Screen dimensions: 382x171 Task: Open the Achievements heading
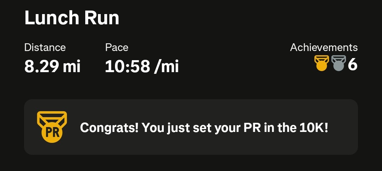(324, 47)
